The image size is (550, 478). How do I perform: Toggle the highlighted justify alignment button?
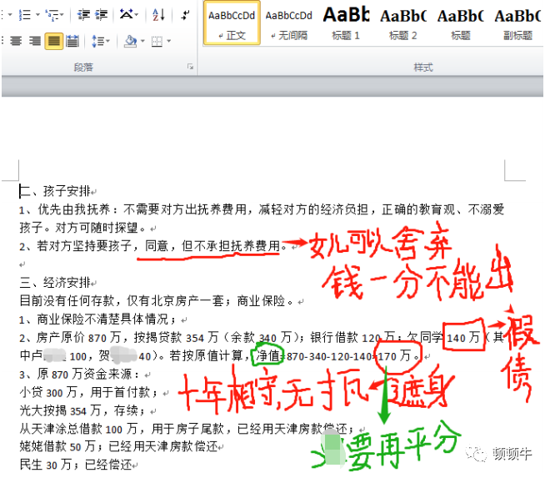pyautogui.click(x=53, y=42)
